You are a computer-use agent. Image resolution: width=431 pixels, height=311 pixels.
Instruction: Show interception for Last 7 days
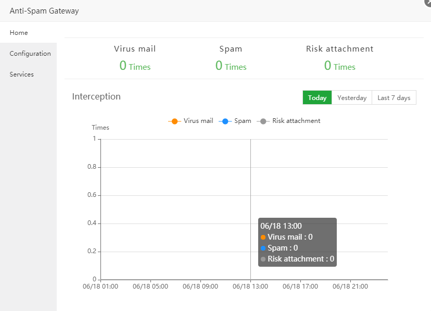pyautogui.click(x=394, y=98)
